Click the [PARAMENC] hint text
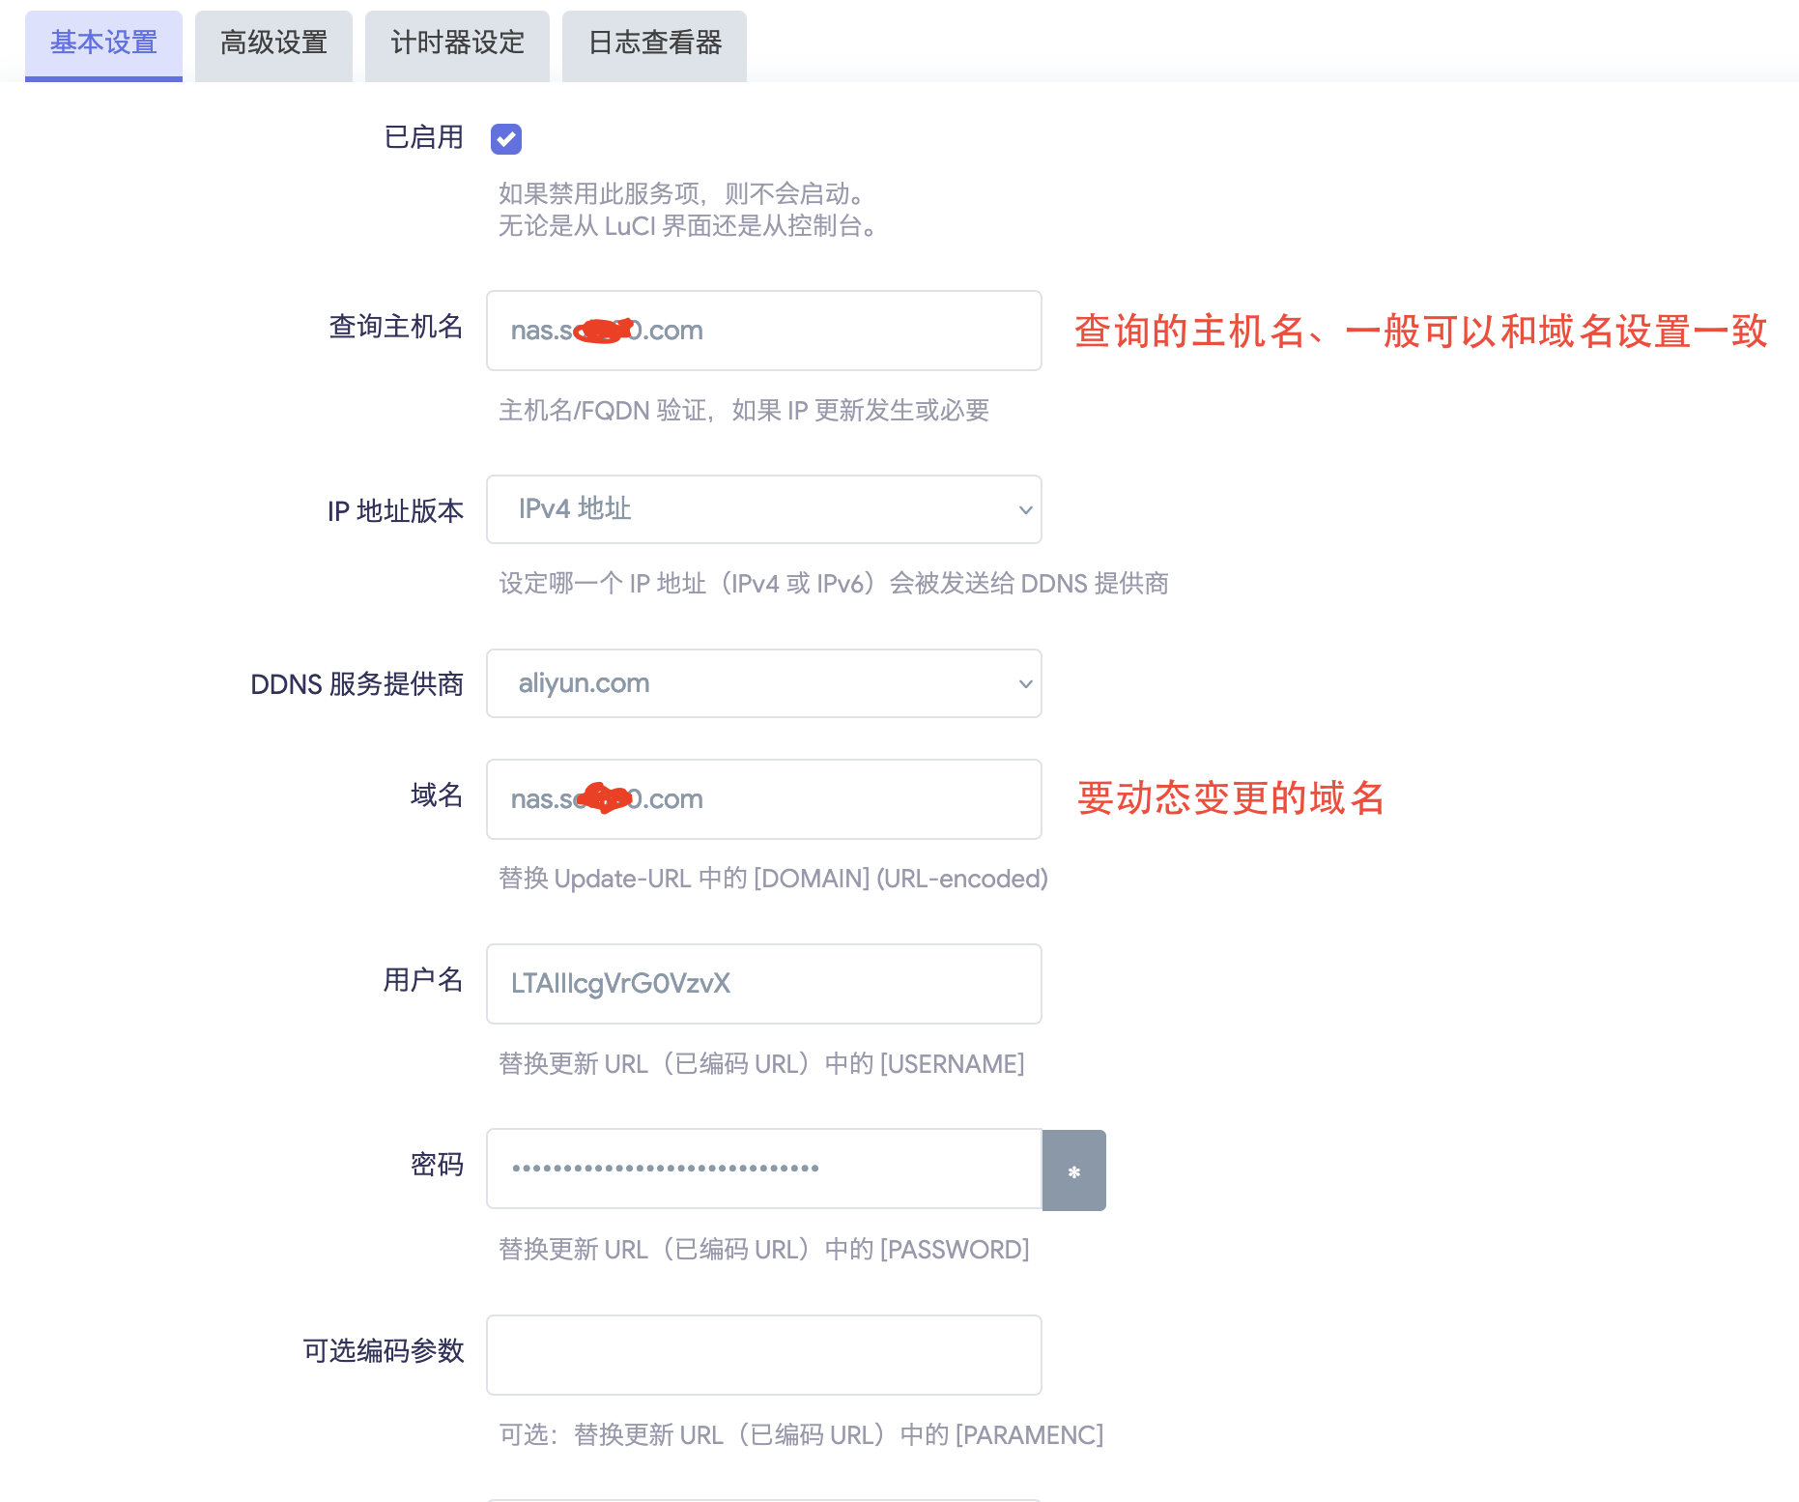This screenshot has height=1502, width=1799. click(801, 1435)
